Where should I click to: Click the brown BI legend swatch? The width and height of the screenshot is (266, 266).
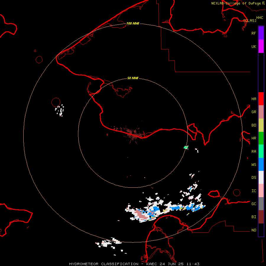coord(261,217)
